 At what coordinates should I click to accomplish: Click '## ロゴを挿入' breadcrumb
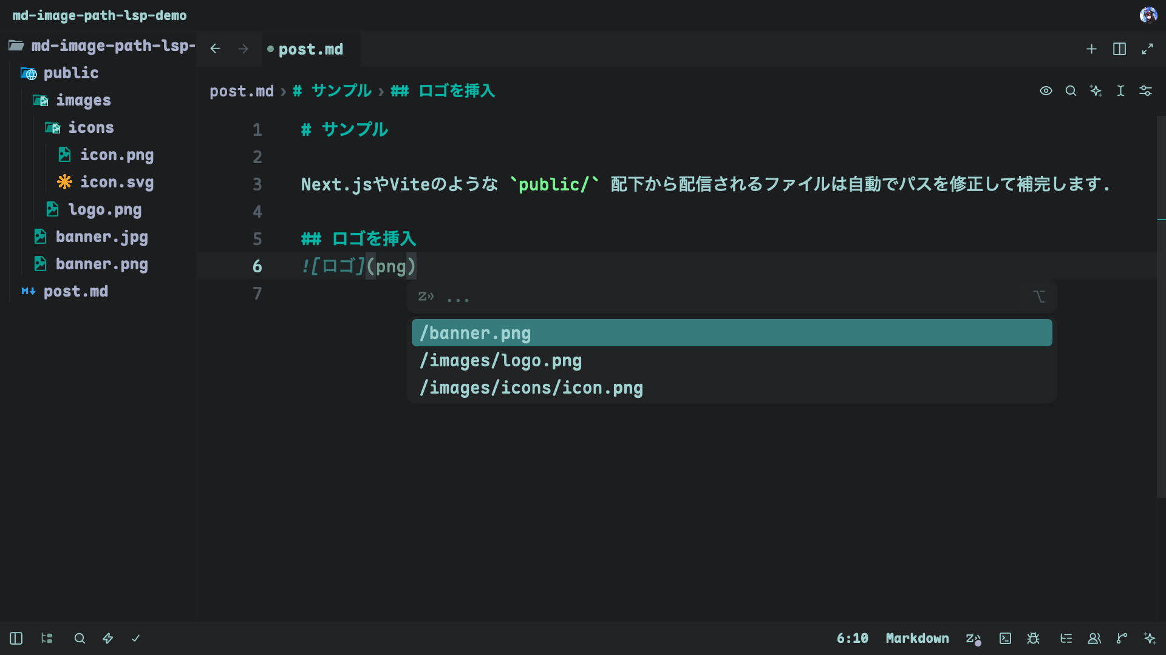443,91
